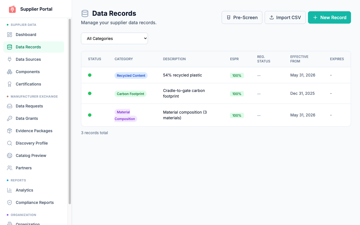Click the DESCRIPTION column header
360x225 pixels.
pyautogui.click(x=174, y=59)
